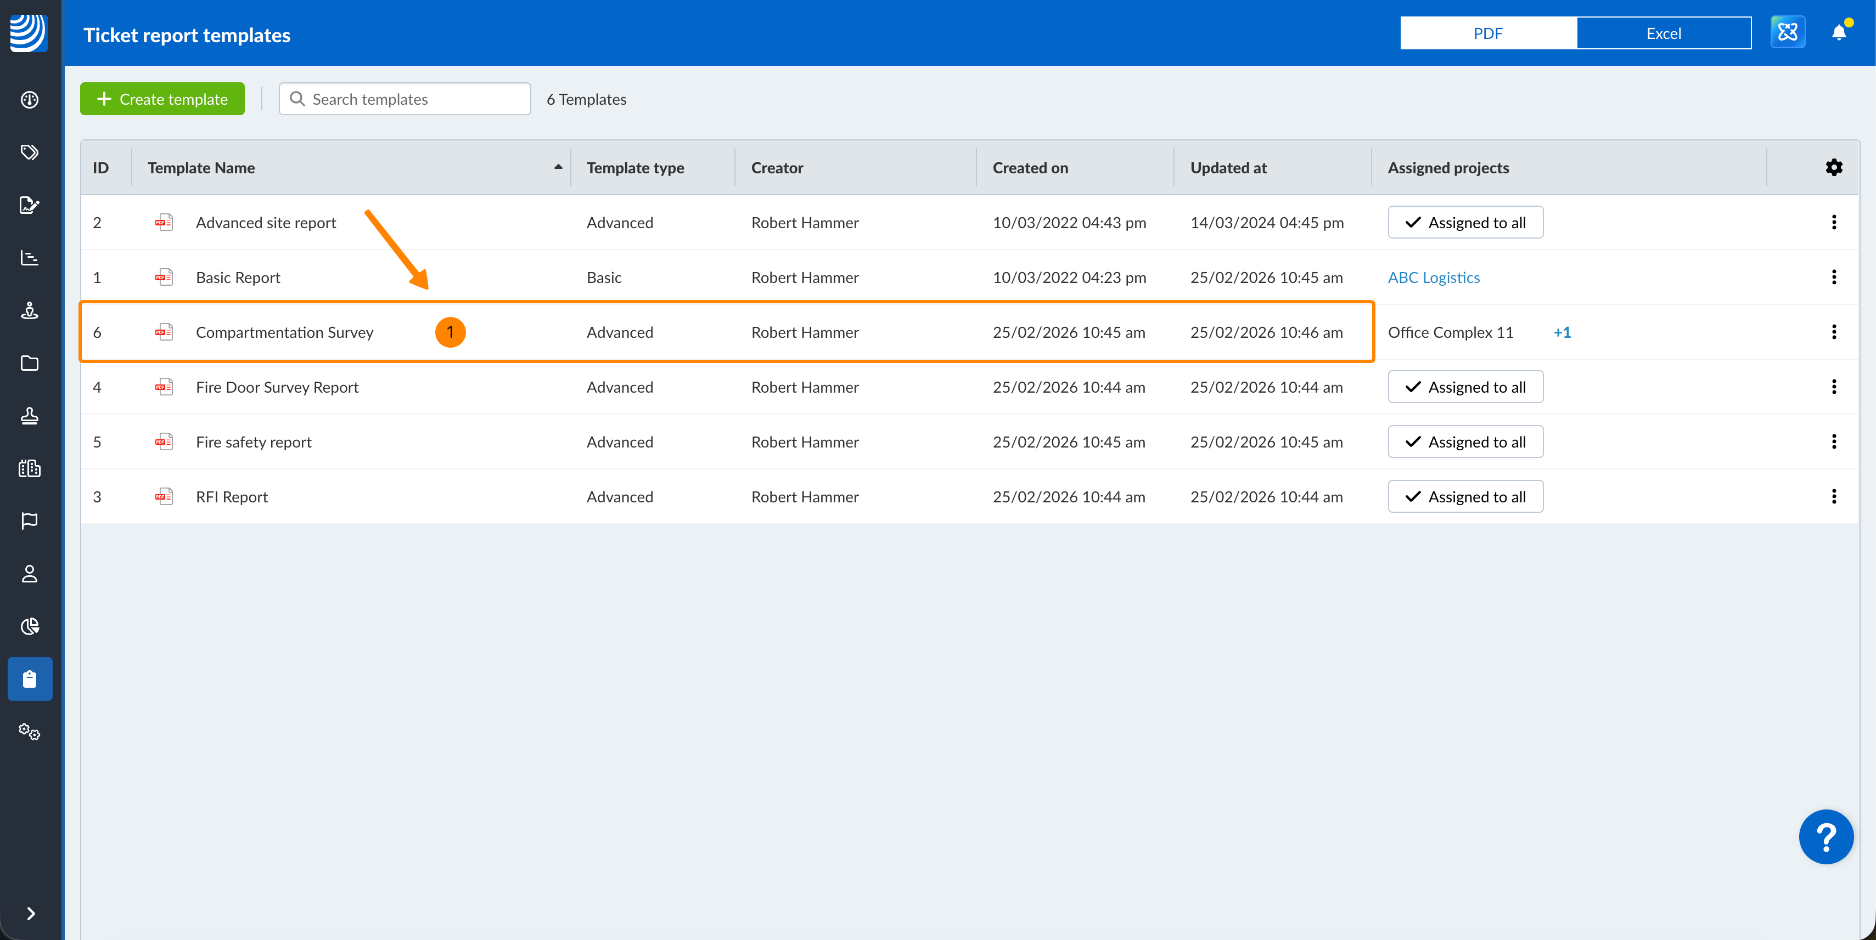The width and height of the screenshot is (1876, 940).
Task: Expand the sidebar with bottom chevron
Action: coord(31,913)
